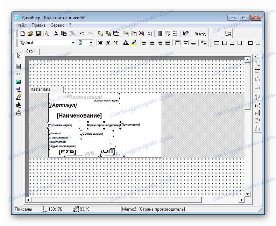The height and width of the screenshot is (226, 276).
Task: Open a report file via folder icon
Action: 30,34
